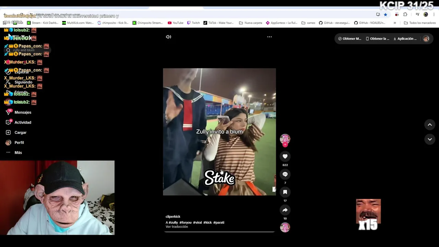The height and width of the screenshot is (247, 439).
Task: Expand hidden bookmarks with chevron
Action: pyautogui.click(x=395, y=23)
